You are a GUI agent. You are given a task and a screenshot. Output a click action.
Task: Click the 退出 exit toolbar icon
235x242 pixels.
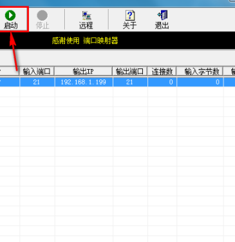pyautogui.click(x=162, y=20)
